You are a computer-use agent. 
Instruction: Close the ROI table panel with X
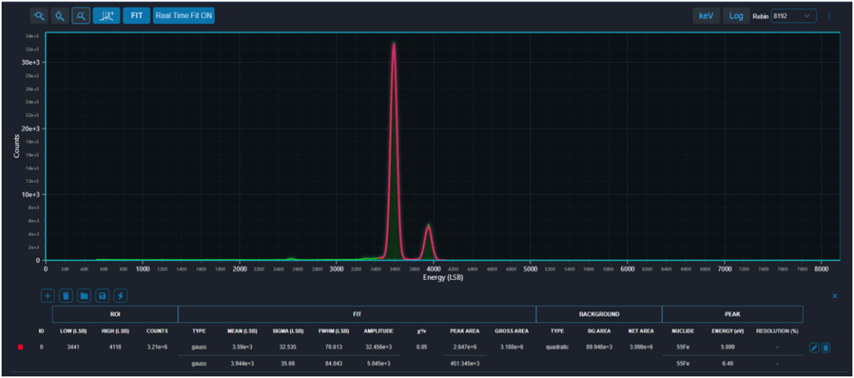835,296
